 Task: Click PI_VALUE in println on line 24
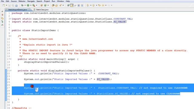point(103,79)
